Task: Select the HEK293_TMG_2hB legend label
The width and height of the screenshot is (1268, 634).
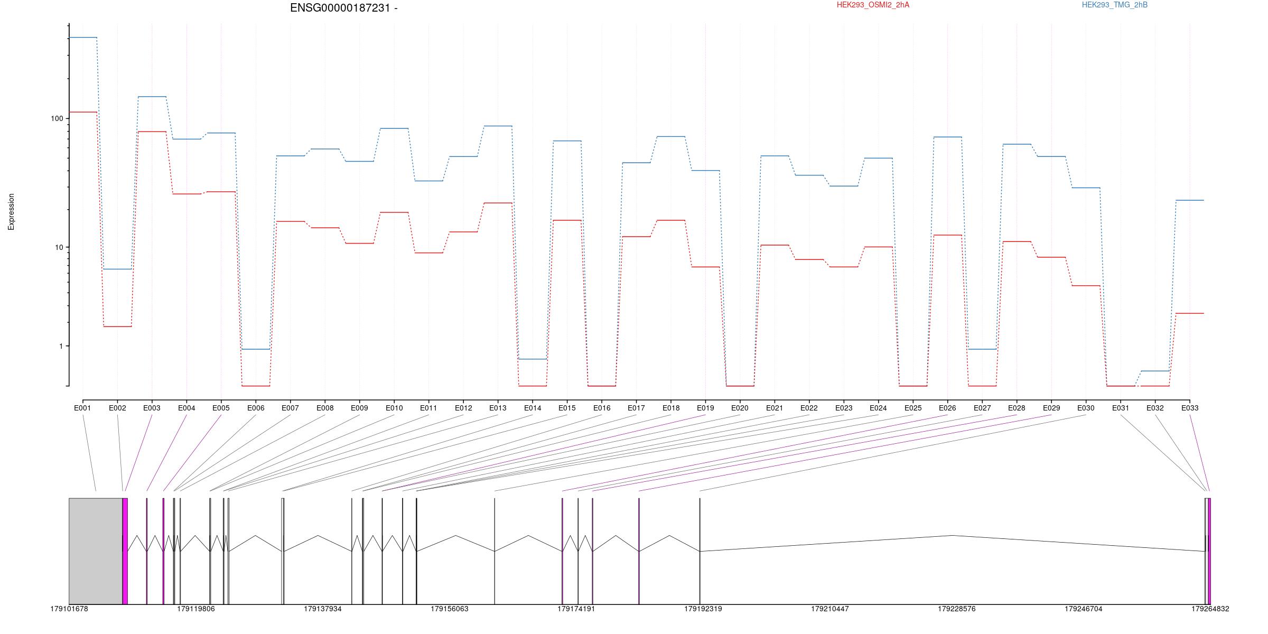Action: click(1115, 5)
